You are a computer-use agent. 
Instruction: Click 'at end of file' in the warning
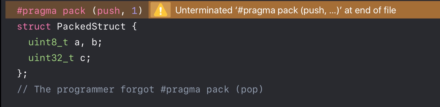(370, 10)
